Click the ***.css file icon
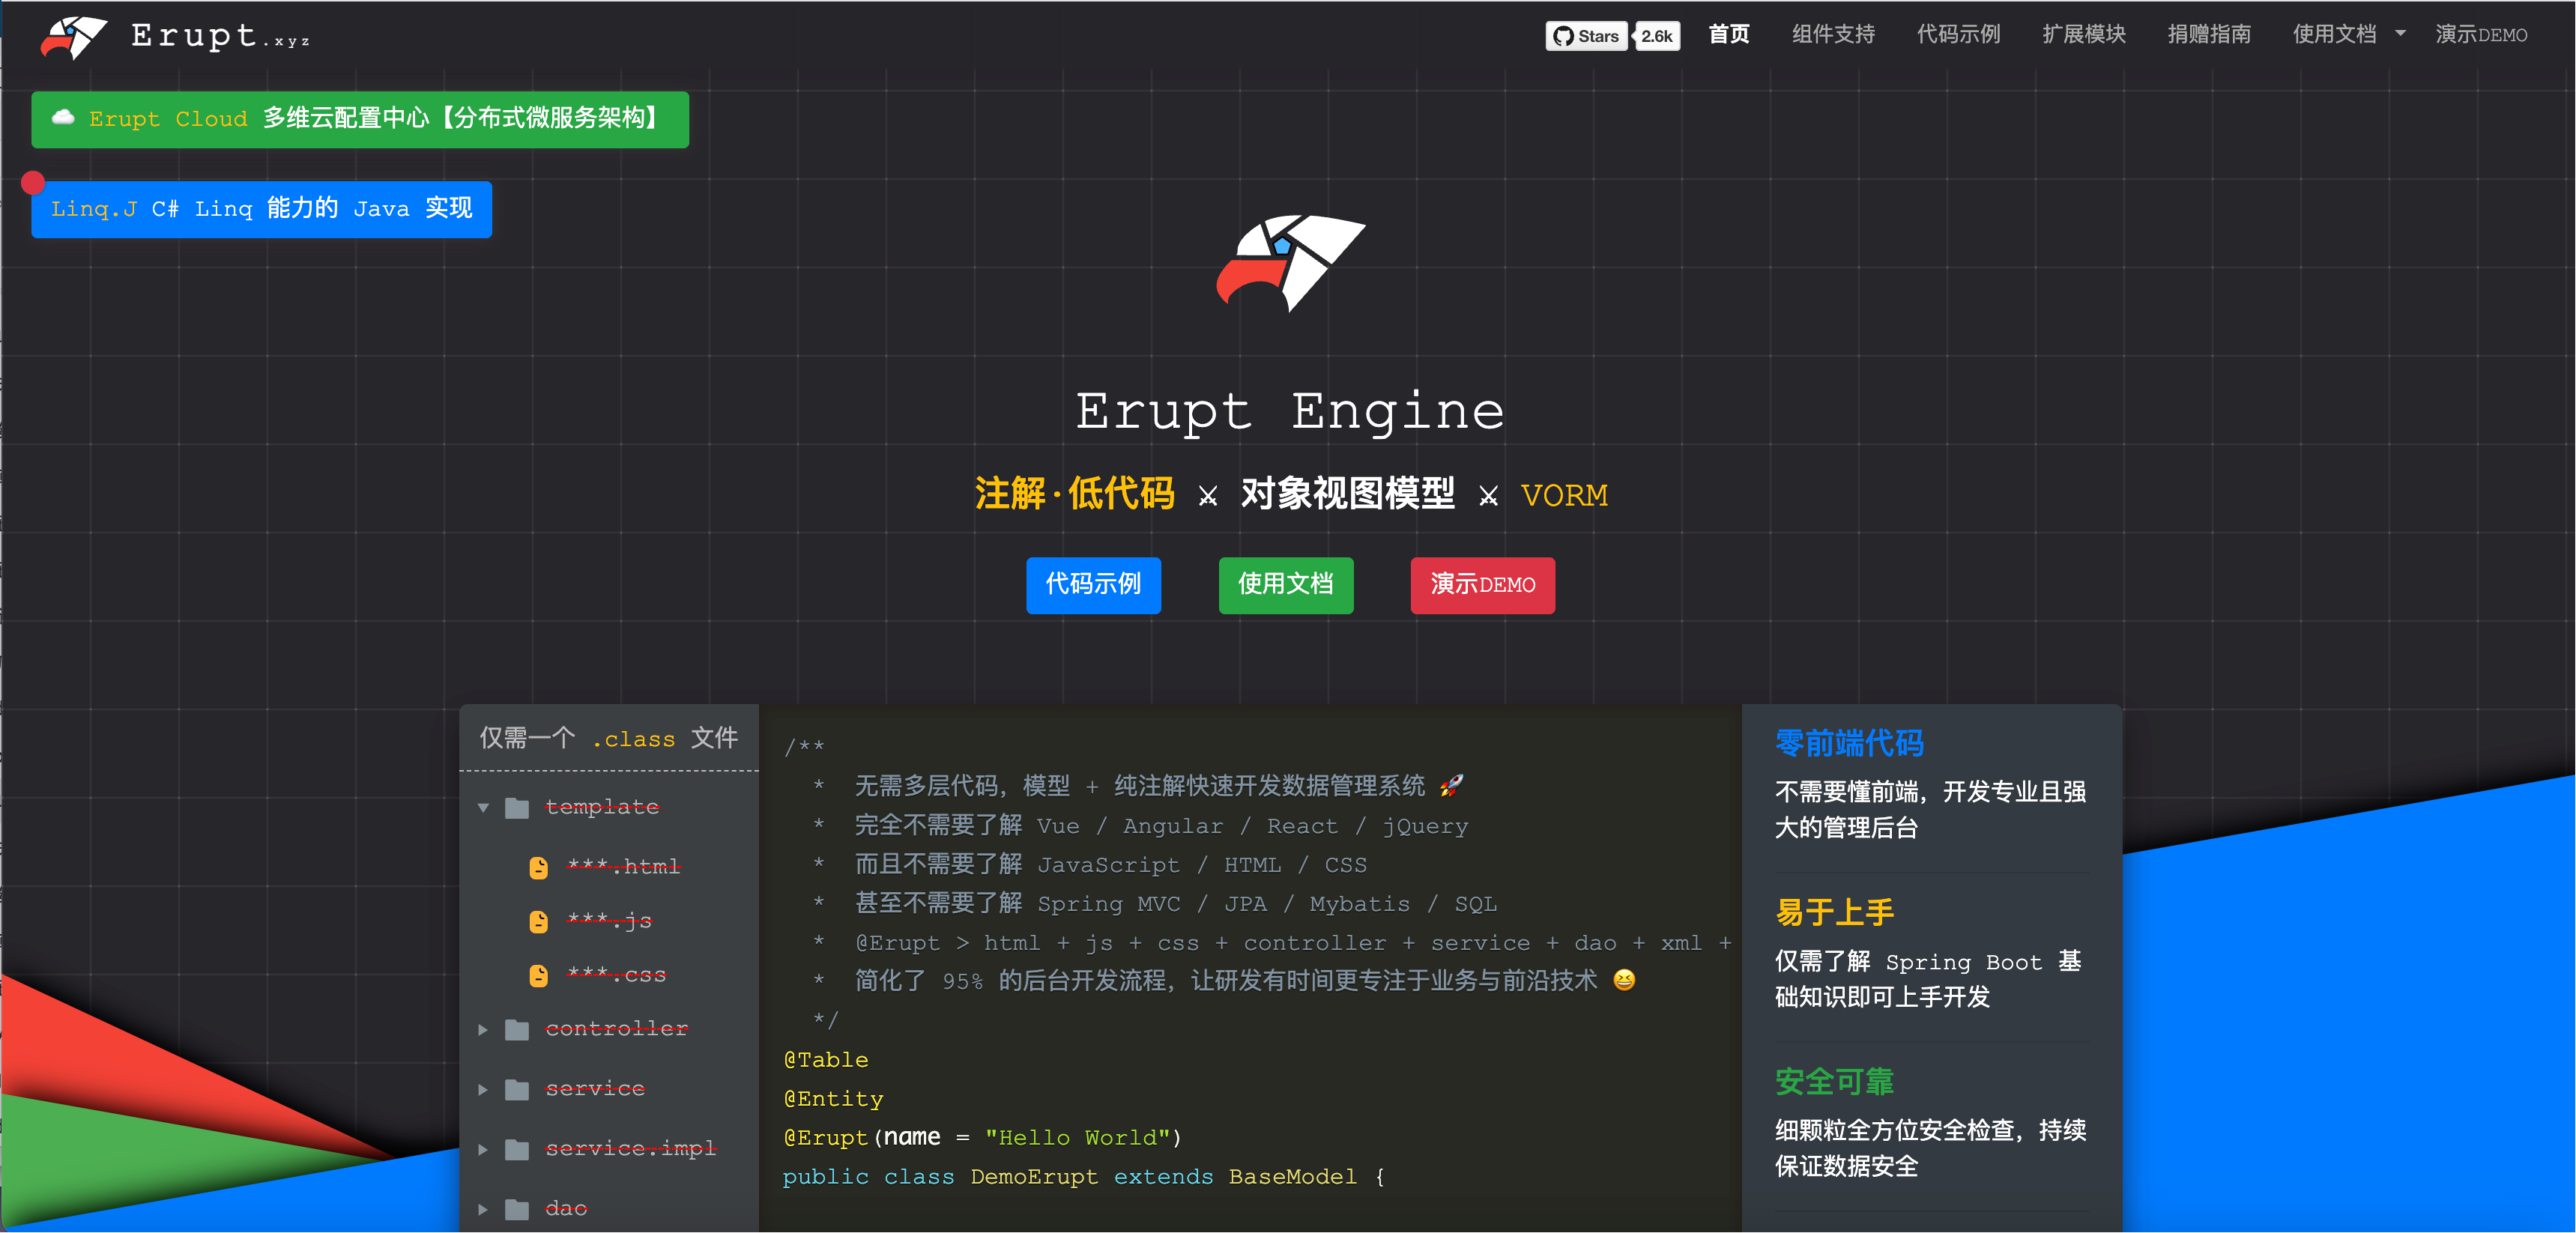The height and width of the screenshot is (1233, 2576). point(539,975)
